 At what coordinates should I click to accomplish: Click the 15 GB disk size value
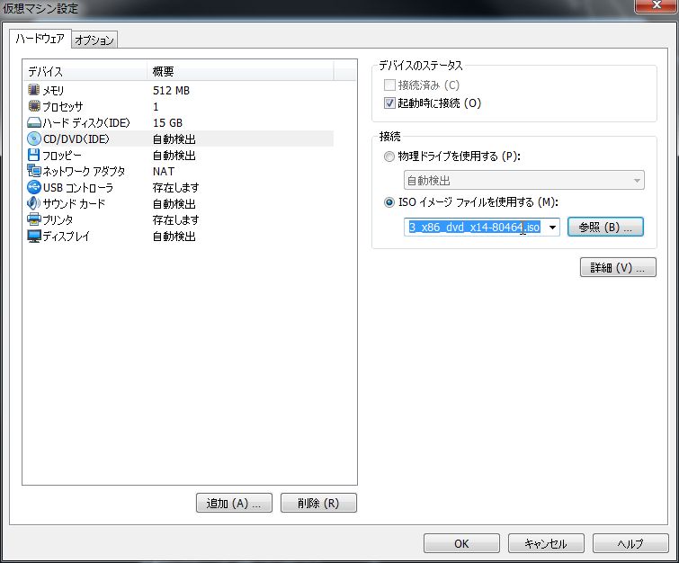[167, 123]
